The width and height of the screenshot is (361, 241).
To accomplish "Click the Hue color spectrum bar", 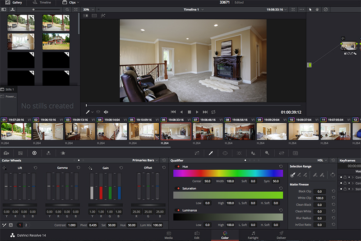I will click(x=228, y=173).
